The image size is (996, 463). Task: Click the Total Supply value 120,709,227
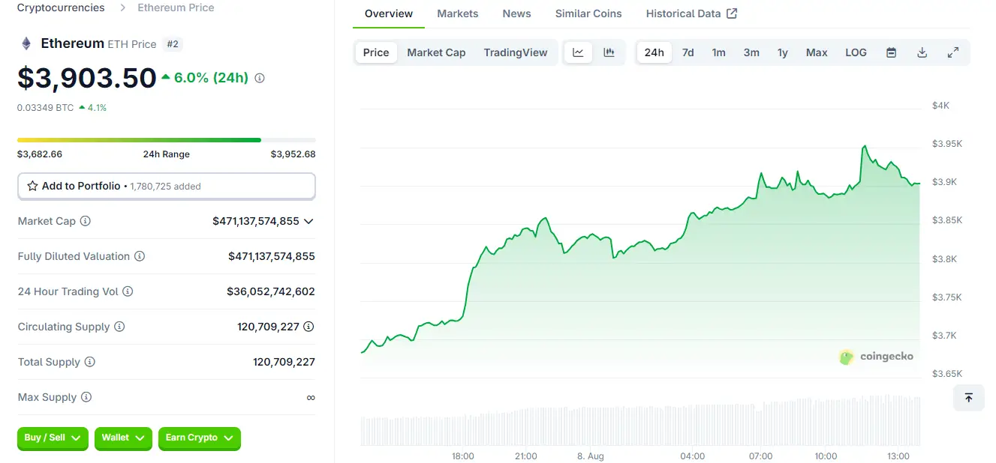(284, 362)
